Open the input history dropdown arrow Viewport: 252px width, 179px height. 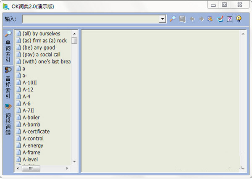pyautogui.click(x=163, y=19)
